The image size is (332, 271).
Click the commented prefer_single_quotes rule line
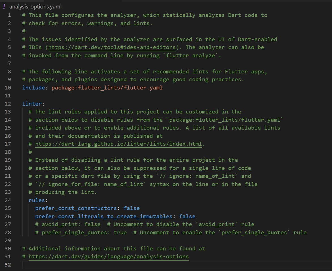click(171, 233)
